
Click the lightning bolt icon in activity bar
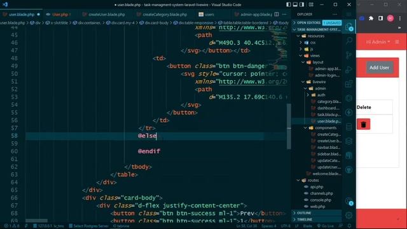point(349,113)
